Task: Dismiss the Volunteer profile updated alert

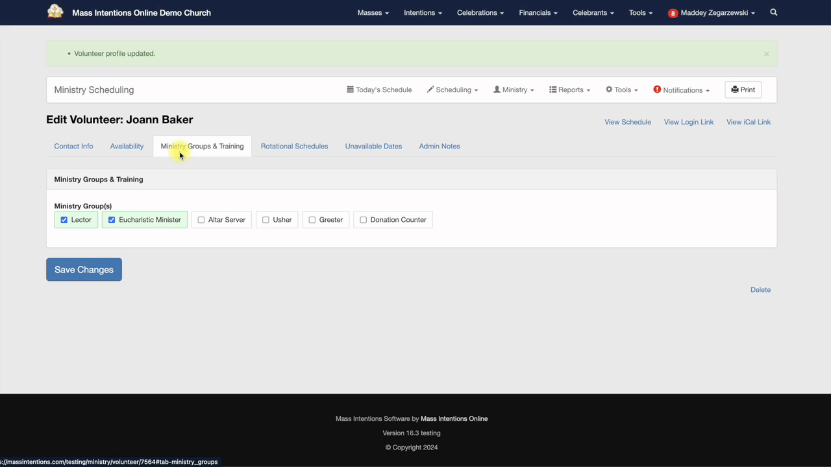Action: (766, 54)
